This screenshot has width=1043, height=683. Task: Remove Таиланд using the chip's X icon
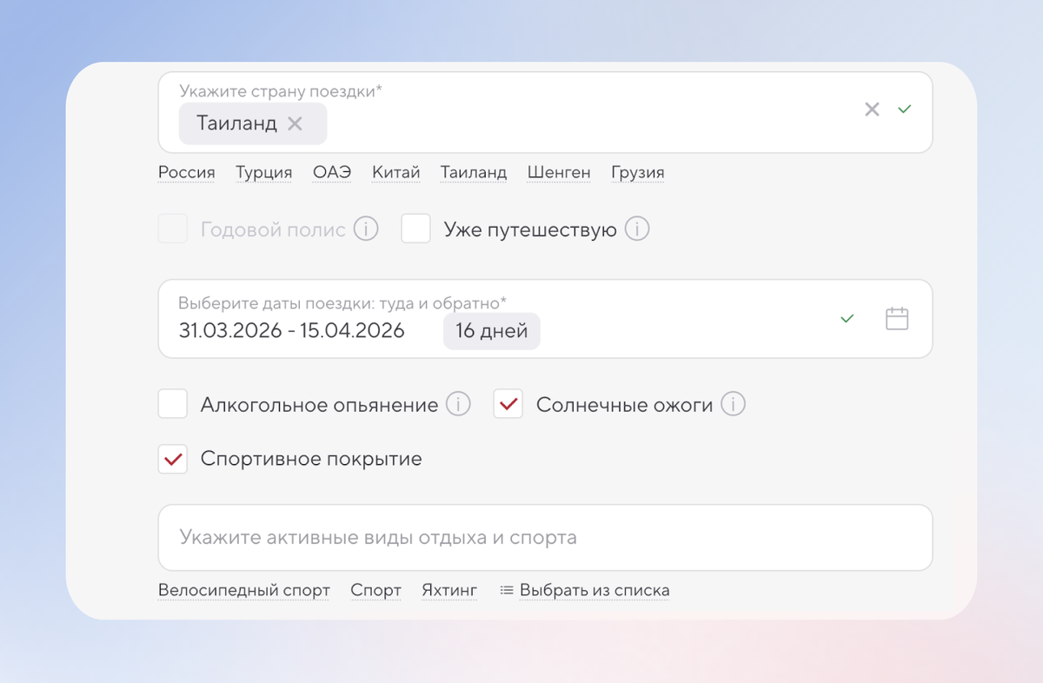[x=296, y=123]
